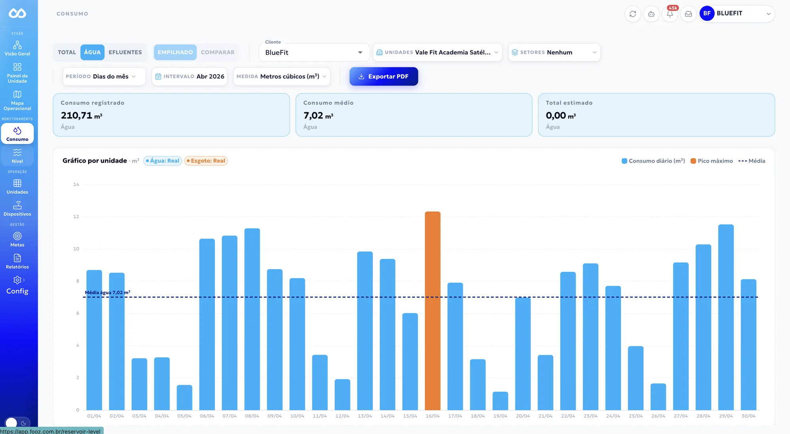This screenshot has width=790, height=434.
Task: Go to Mapa Operacional
Action: pyautogui.click(x=17, y=100)
